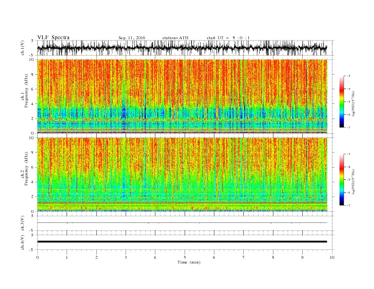Click the "8" kHz tick on ch.1 frequency axis
This screenshot has width=374, height=289.
pyautogui.click(x=33, y=75)
